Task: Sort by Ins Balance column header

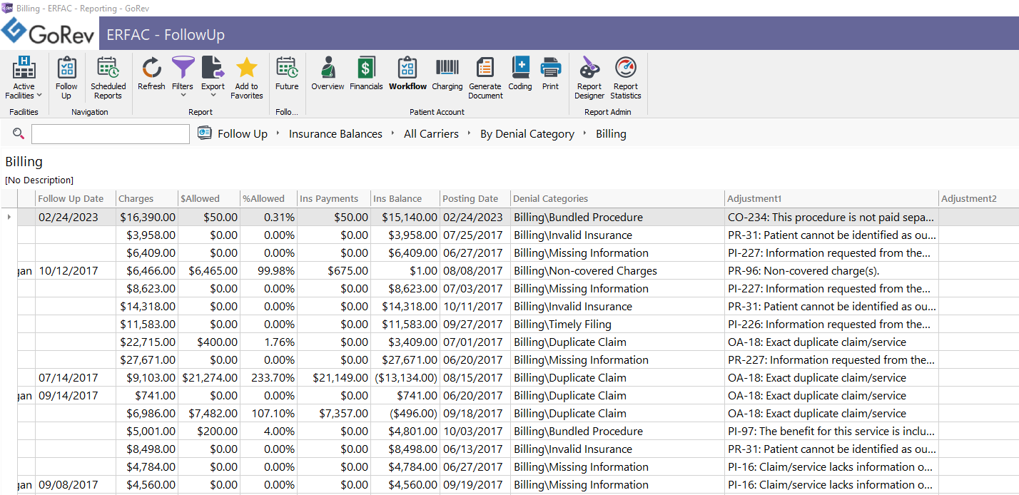Action: click(x=405, y=199)
